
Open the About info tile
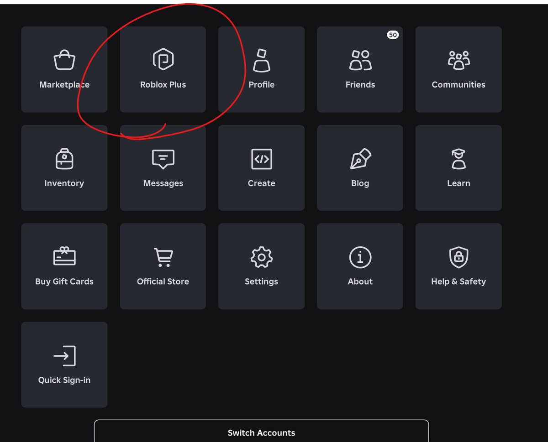360,266
